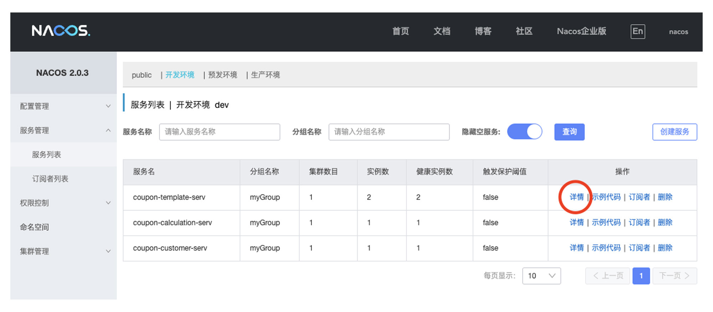
Task: Open the page size dropdown showing 10
Action: [541, 276]
